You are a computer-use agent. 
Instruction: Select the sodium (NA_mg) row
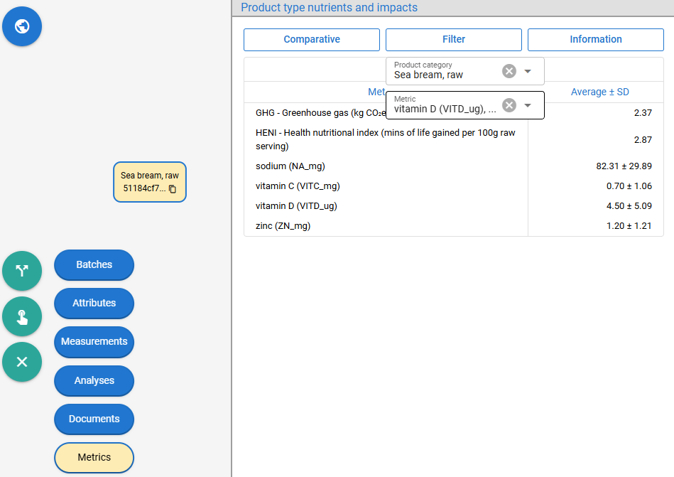click(454, 166)
